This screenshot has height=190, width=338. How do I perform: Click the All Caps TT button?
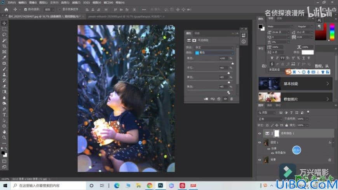[x=282, y=58]
